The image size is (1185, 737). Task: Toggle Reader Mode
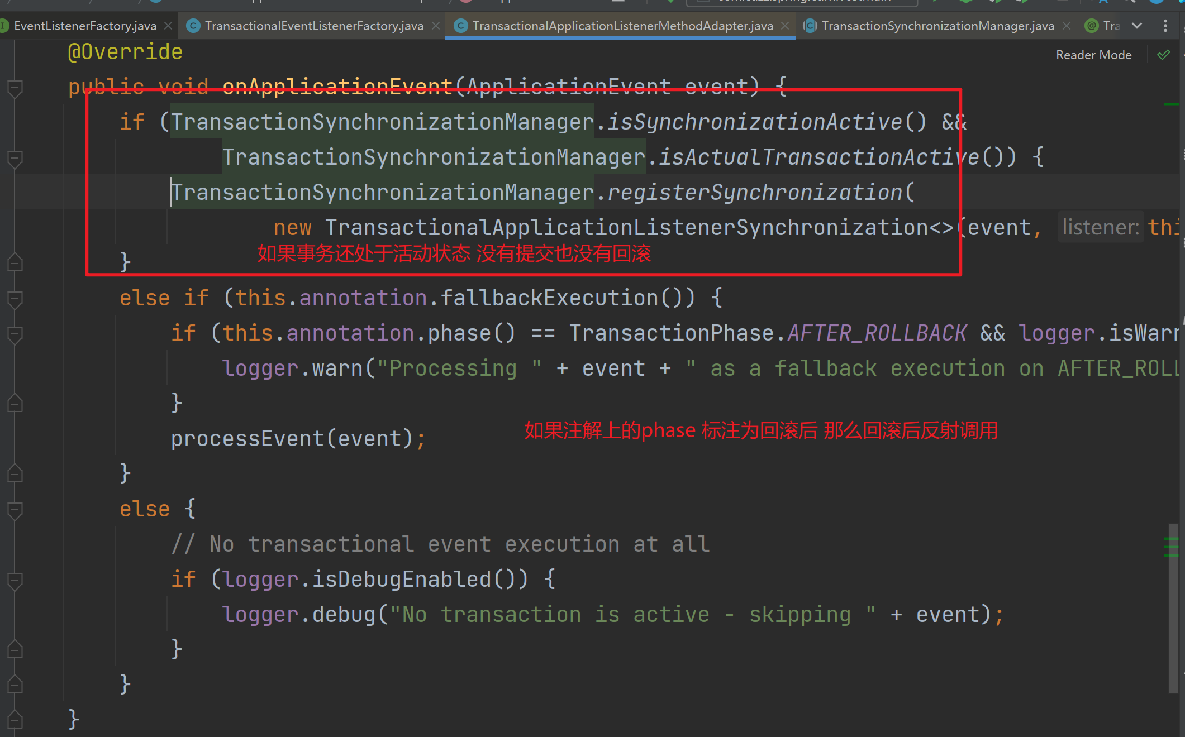tap(1093, 55)
